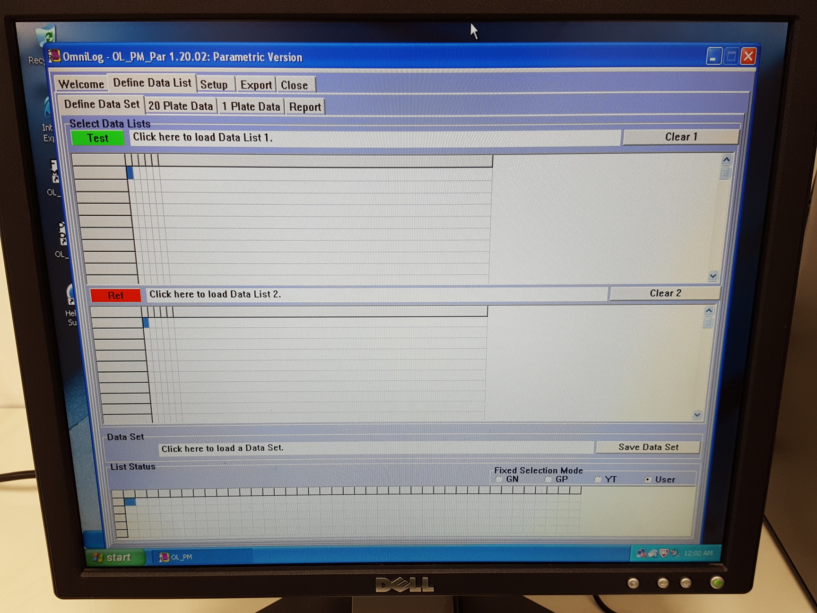
Task: Select the GN fixed selection mode
Action: 499,479
